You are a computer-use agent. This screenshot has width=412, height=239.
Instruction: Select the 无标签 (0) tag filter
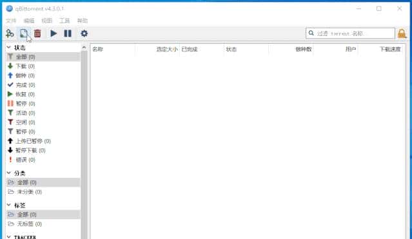click(x=43, y=224)
